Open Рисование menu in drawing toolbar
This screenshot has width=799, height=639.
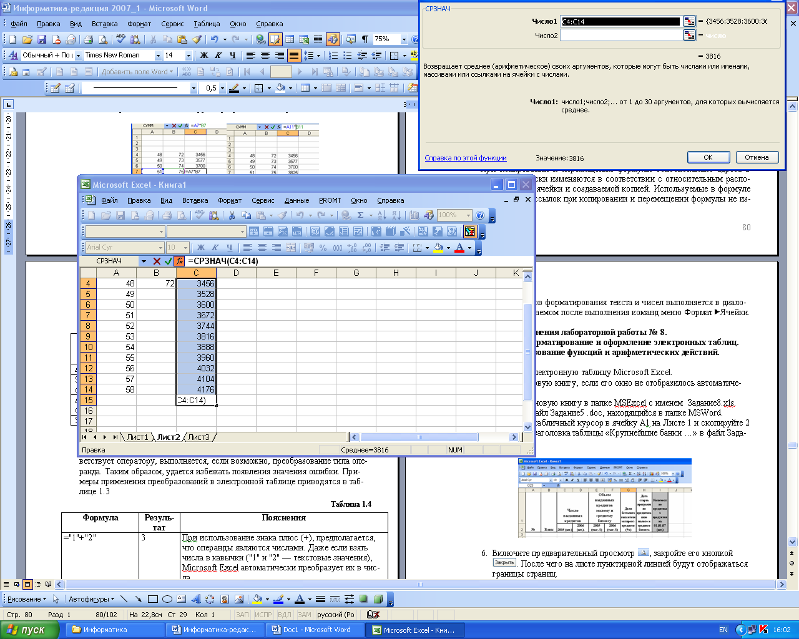tap(27, 599)
